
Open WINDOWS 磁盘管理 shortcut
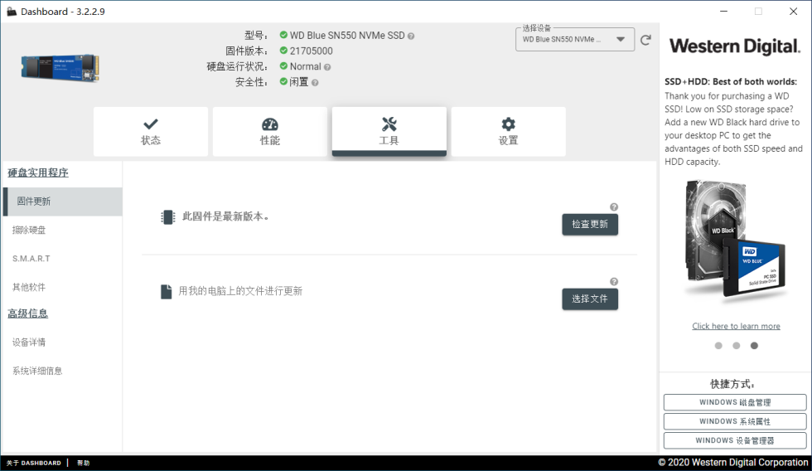[x=735, y=402]
